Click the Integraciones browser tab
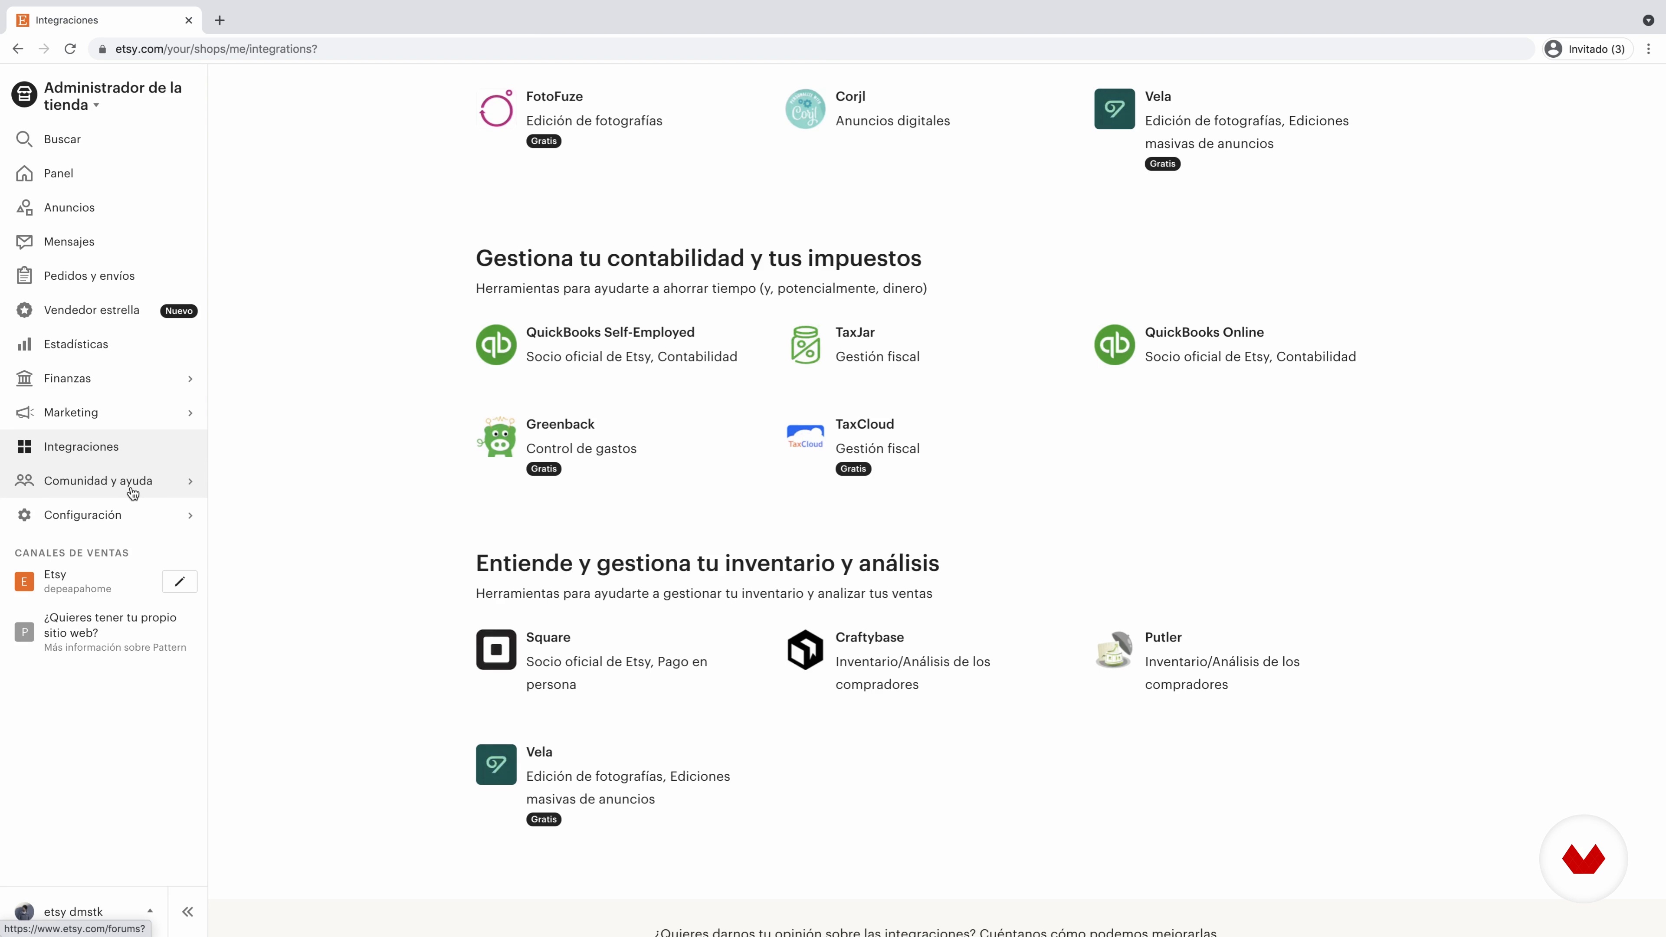The image size is (1666, 937). (104, 21)
